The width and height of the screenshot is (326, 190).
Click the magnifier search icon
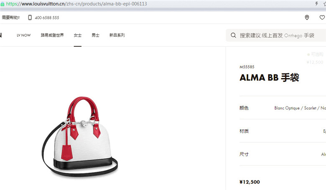pyautogui.click(x=233, y=35)
